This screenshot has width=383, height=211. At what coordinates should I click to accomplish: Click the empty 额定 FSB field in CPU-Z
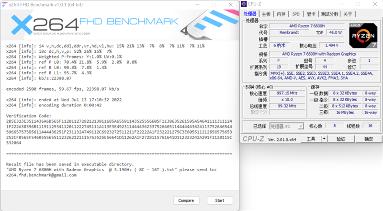tap(287, 112)
